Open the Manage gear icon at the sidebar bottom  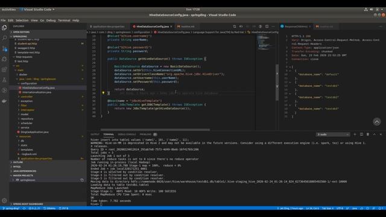click(4, 201)
